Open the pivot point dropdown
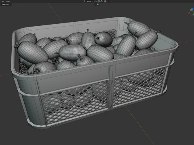Viewport: 194px width, 145px height. point(95,1)
